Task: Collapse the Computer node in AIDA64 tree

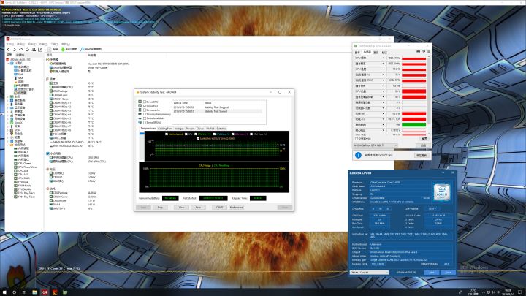Action: [8, 63]
